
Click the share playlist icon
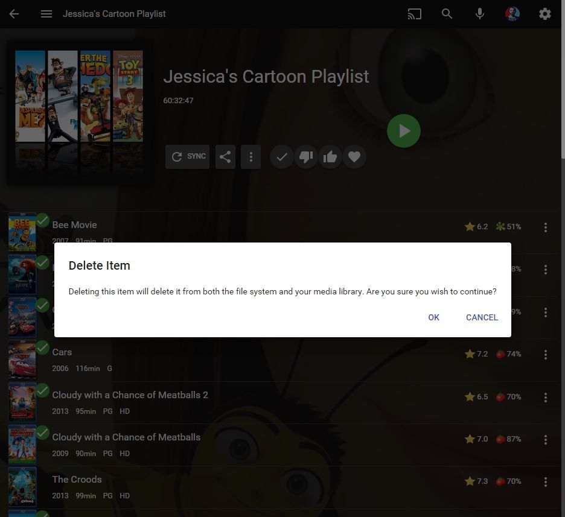coord(225,157)
